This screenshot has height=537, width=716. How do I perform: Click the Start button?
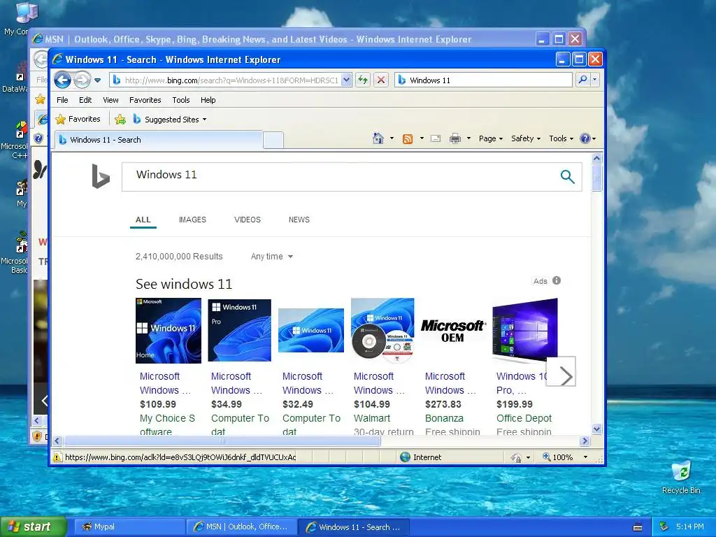(x=34, y=527)
